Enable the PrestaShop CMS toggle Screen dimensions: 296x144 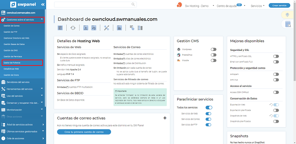tap(214, 55)
